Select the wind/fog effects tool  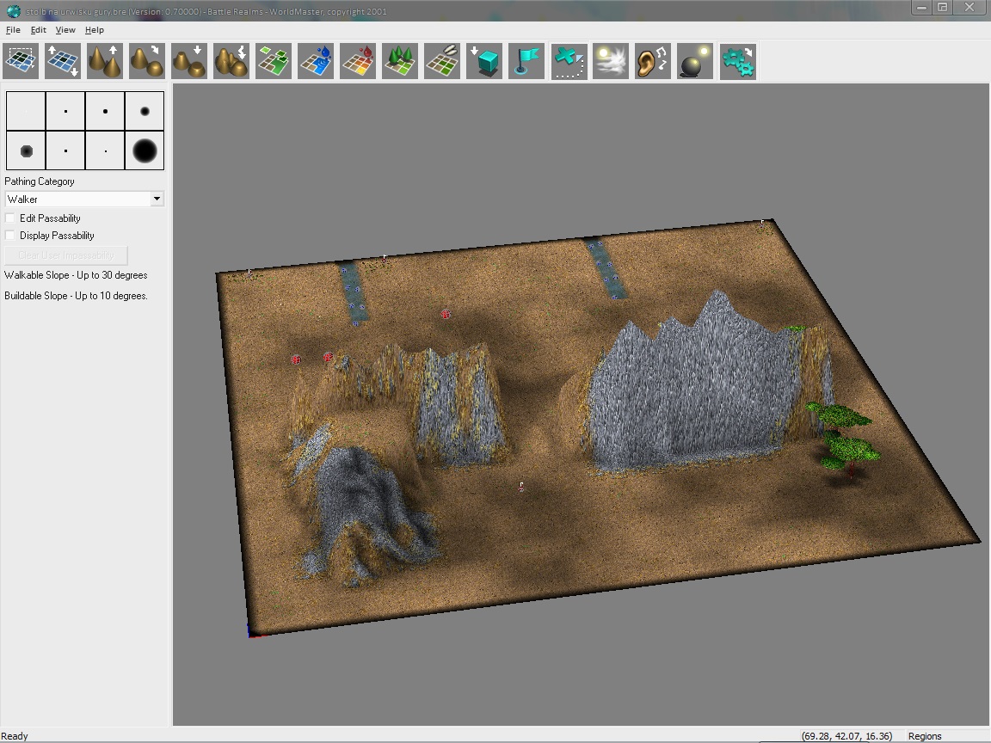pyautogui.click(x=611, y=61)
